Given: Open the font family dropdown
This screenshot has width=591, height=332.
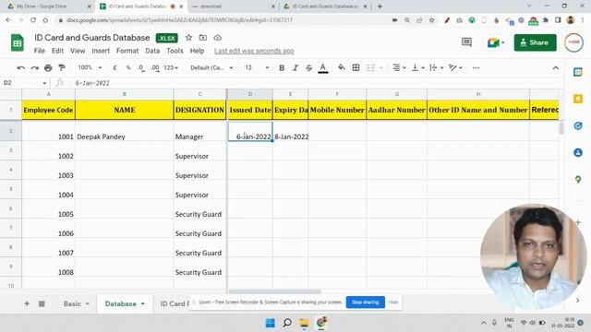Looking at the screenshot, I should tap(211, 67).
